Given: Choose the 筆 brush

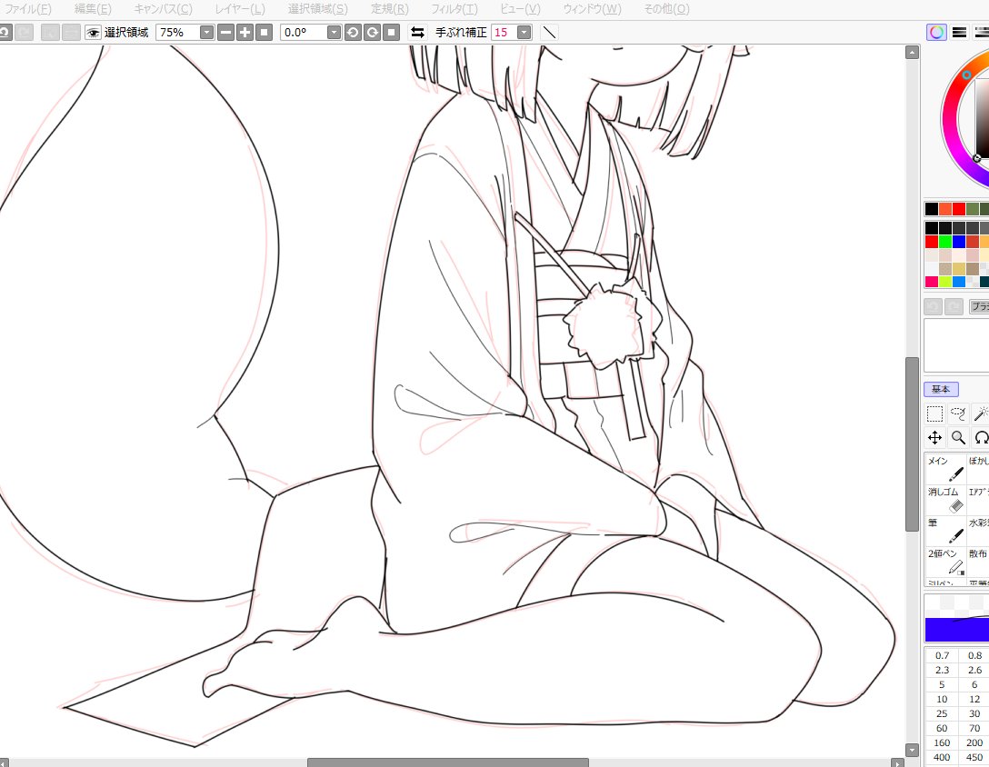Looking at the screenshot, I should (946, 531).
